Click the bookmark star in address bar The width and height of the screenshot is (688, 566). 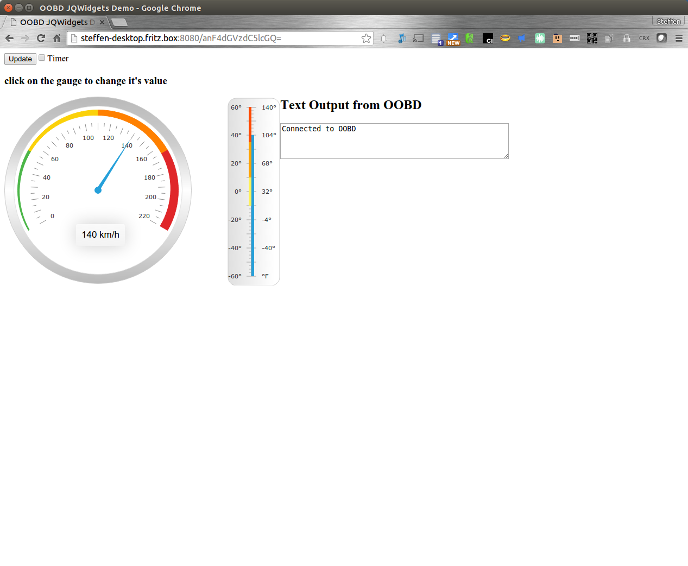(366, 38)
